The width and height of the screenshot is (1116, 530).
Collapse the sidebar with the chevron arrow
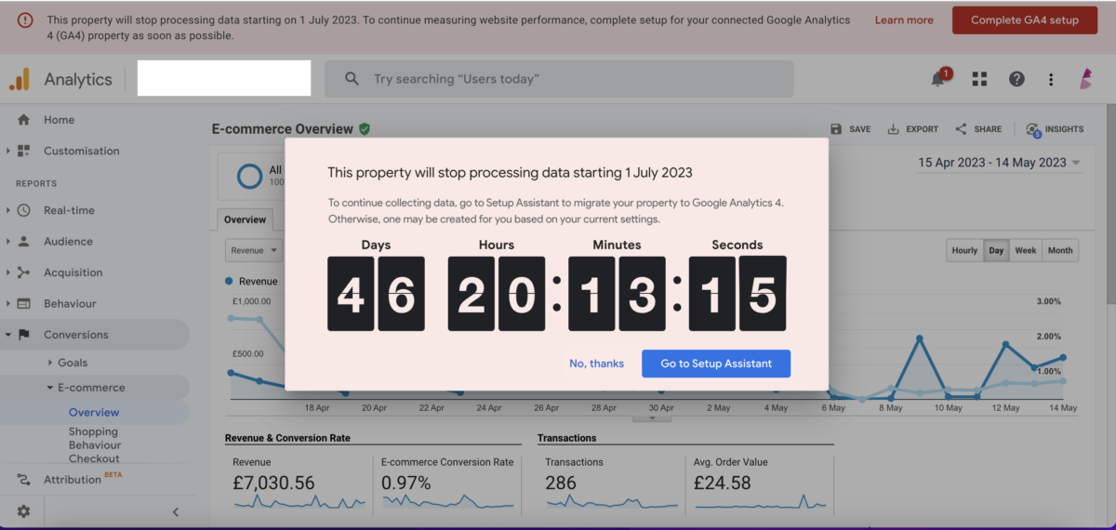[x=176, y=511]
